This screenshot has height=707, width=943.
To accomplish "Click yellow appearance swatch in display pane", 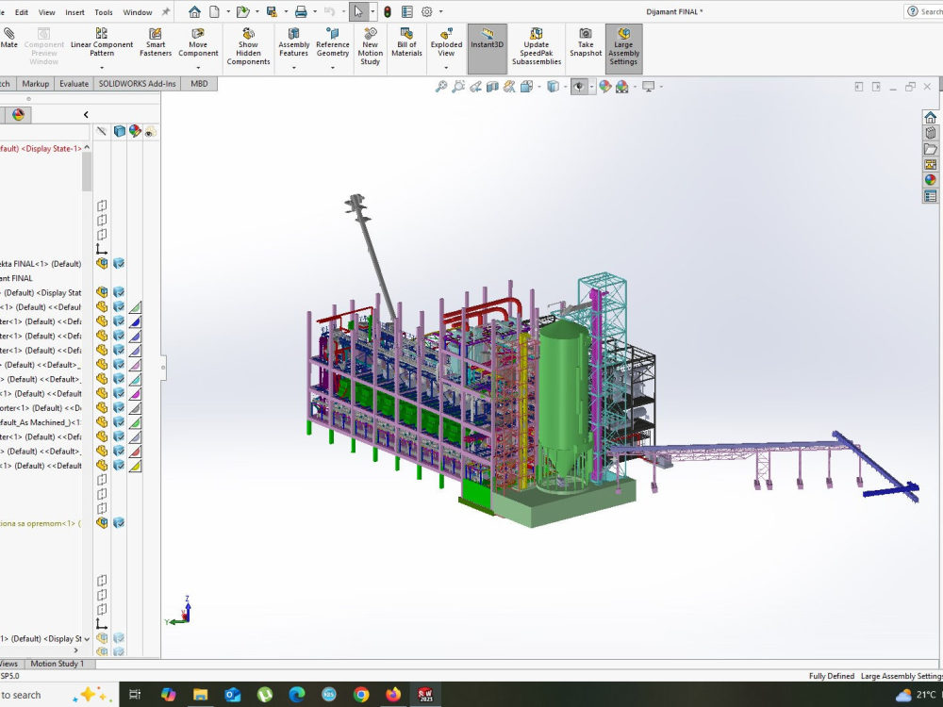I will 135,466.
